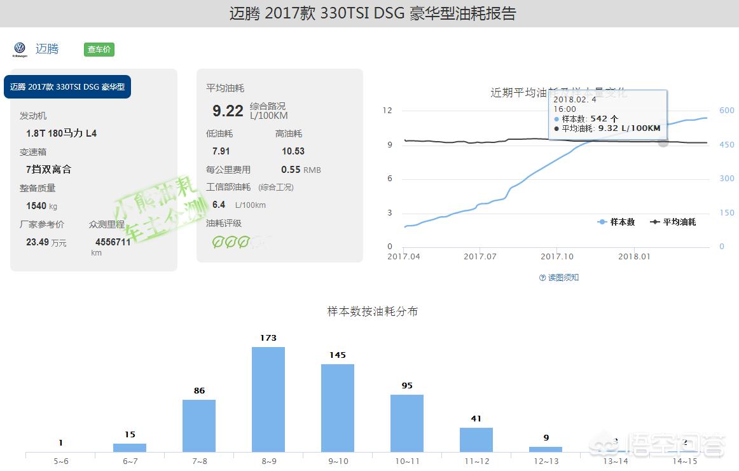This screenshot has height=471, width=739.
Task: Open the 迈腾 brand name link
Action: pos(46,48)
